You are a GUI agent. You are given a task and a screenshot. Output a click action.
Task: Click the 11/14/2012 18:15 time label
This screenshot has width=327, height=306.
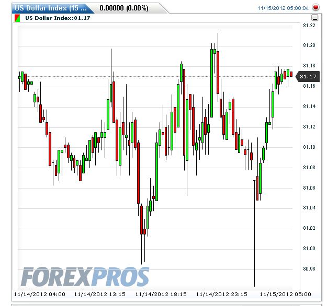(x=161, y=295)
